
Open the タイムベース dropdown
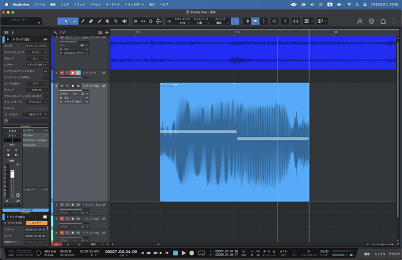201,21
